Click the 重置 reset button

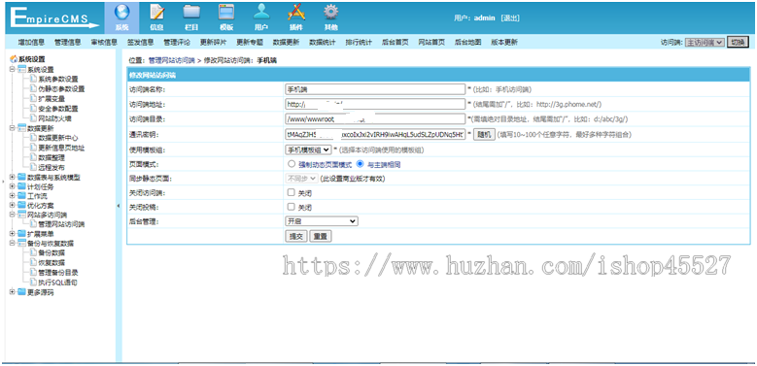click(321, 236)
